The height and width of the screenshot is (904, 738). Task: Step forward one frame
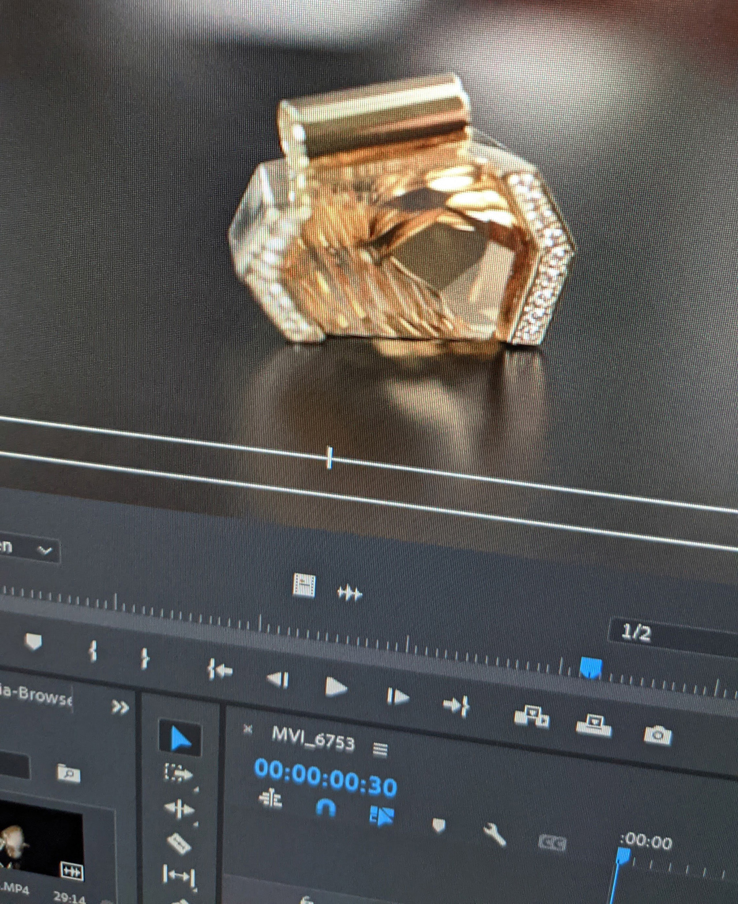[x=397, y=696]
